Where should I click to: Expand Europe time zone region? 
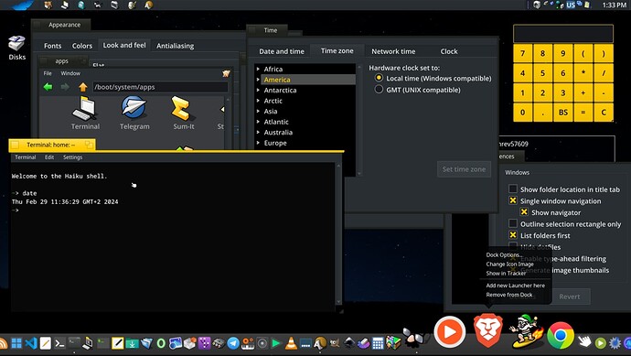pos(258,143)
